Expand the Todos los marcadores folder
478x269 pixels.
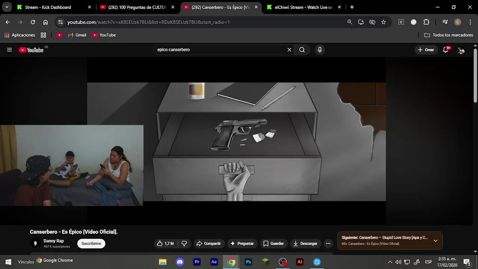coord(449,35)
